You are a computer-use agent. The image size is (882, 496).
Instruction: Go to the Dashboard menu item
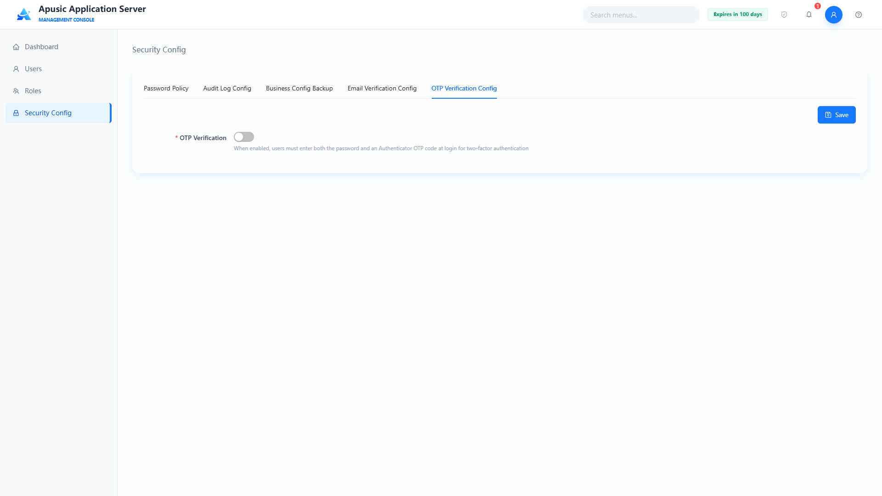[59, 47]
